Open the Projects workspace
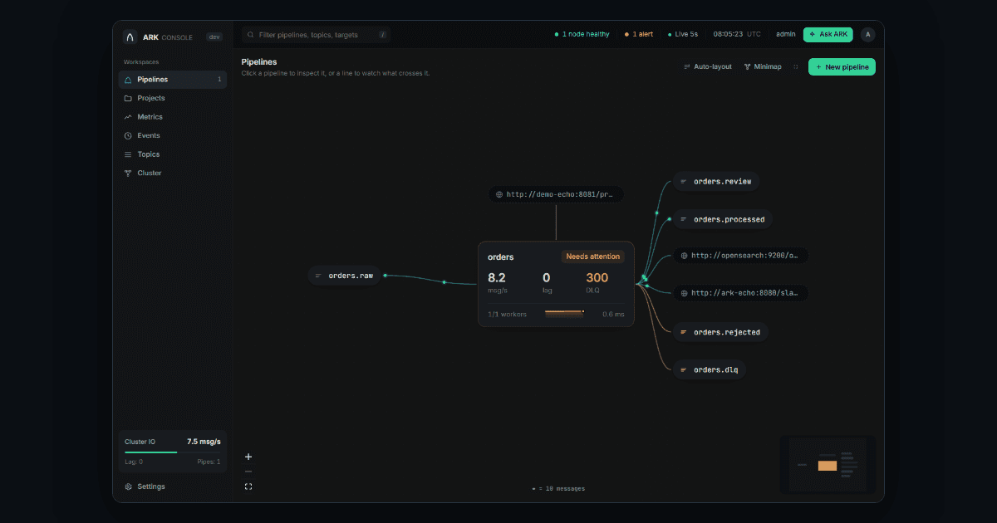The image size is (997, 523). coord(173,98)
